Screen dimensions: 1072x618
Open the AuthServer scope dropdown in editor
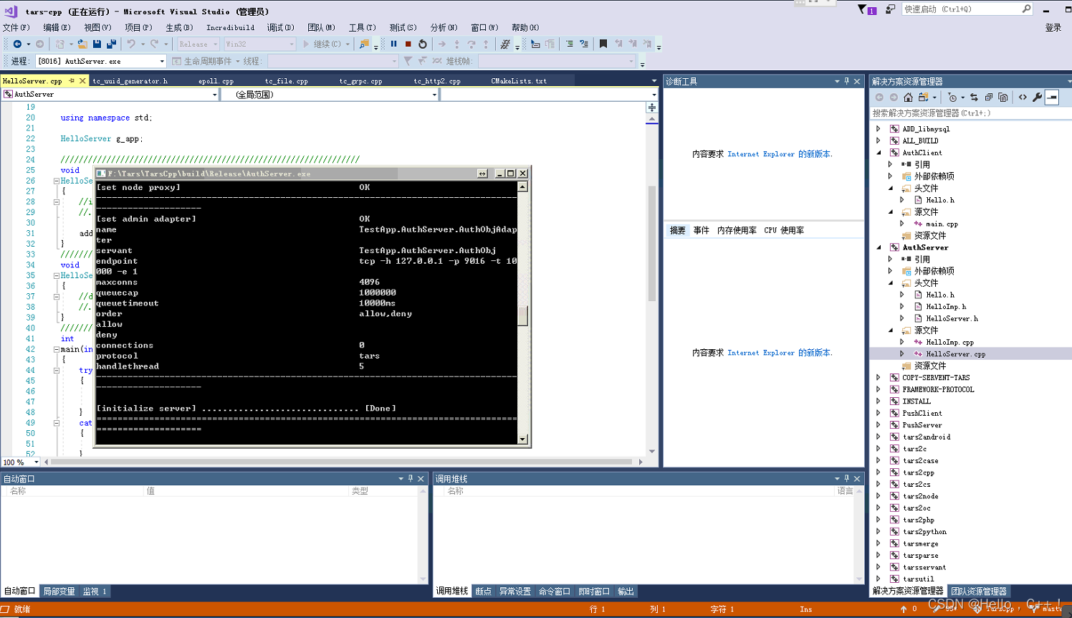pyautogui.click(x=110, y=94)
